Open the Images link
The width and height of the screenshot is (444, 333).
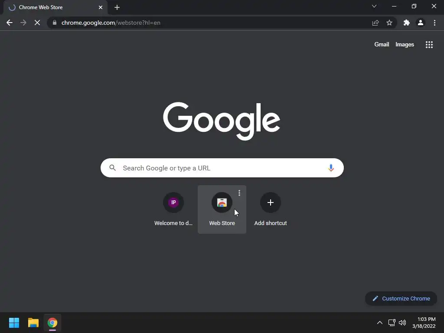pyautogui.click(x=405, y=45)
